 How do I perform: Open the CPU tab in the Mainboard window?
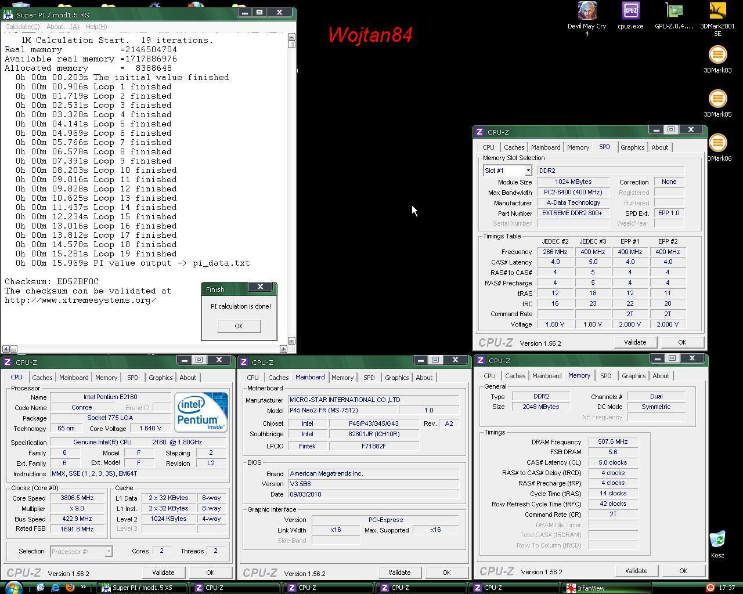(253, 378)
